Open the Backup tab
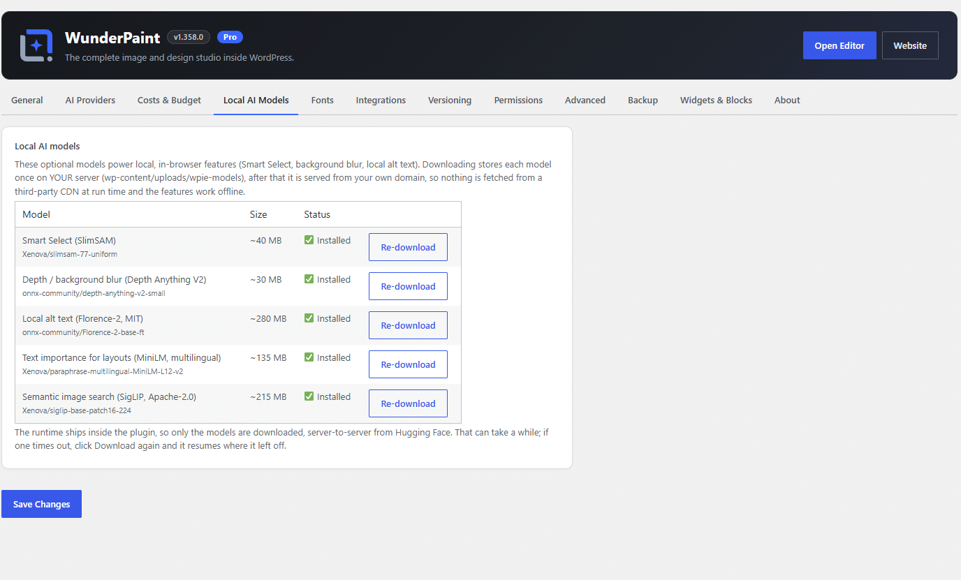The height and width of the screenshot is (580, 961). [643, 101]
